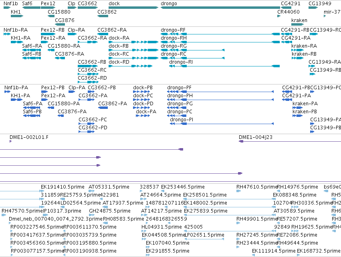Click the CG13949 gene glyph
Image resolution: width=341 pixels, height=257 pixels.
(x=313, y=8)
